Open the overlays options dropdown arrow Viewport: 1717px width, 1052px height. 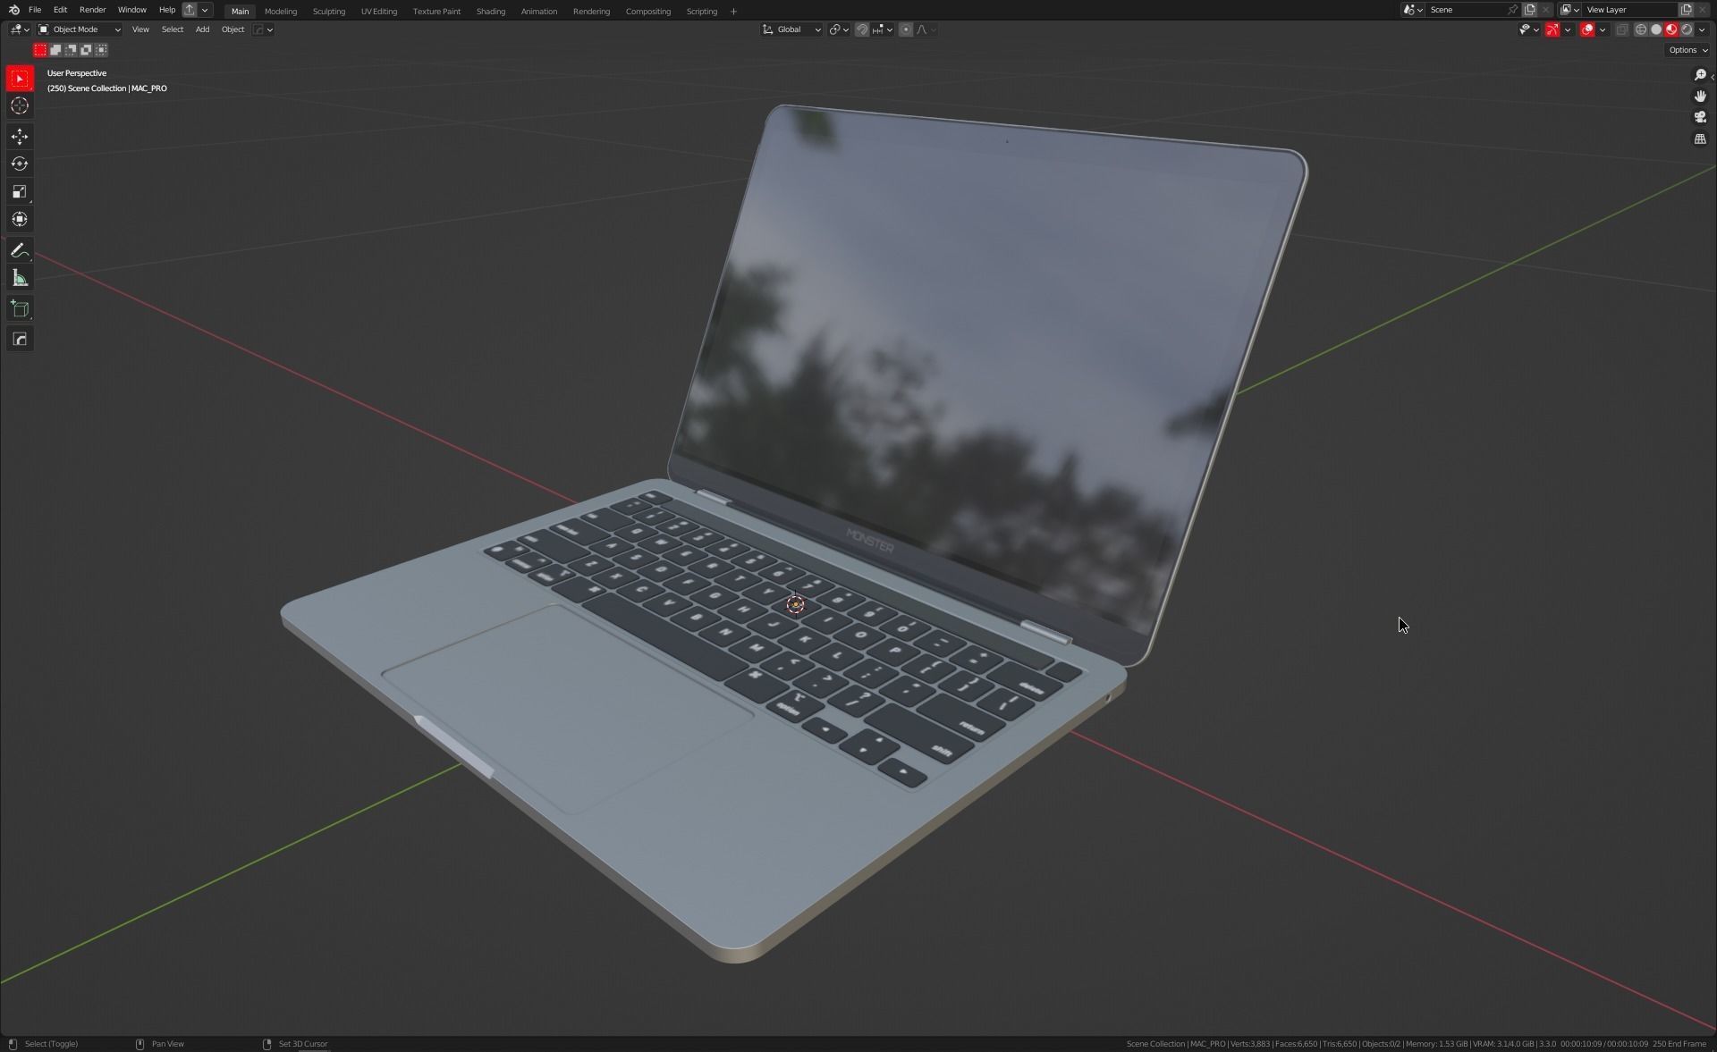pos(1603,29)
